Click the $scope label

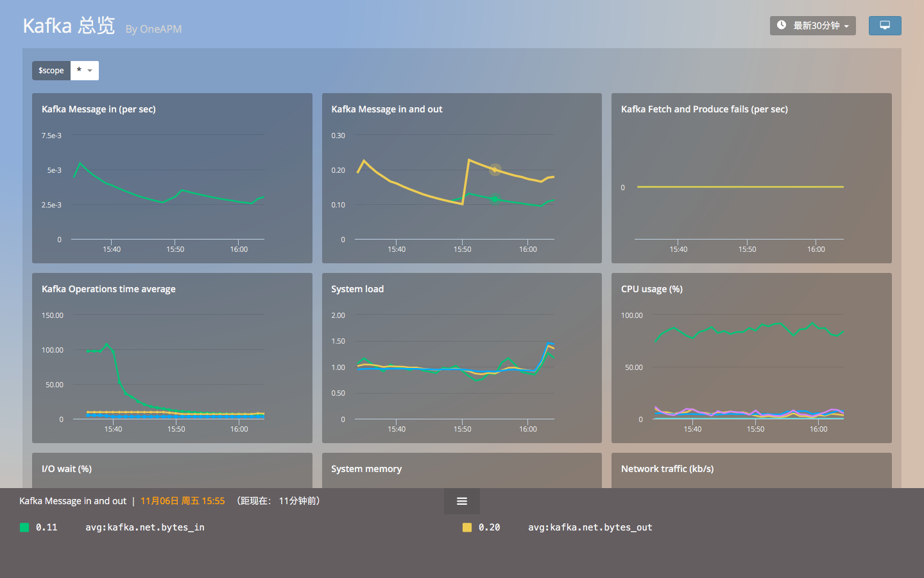[51, 71]
